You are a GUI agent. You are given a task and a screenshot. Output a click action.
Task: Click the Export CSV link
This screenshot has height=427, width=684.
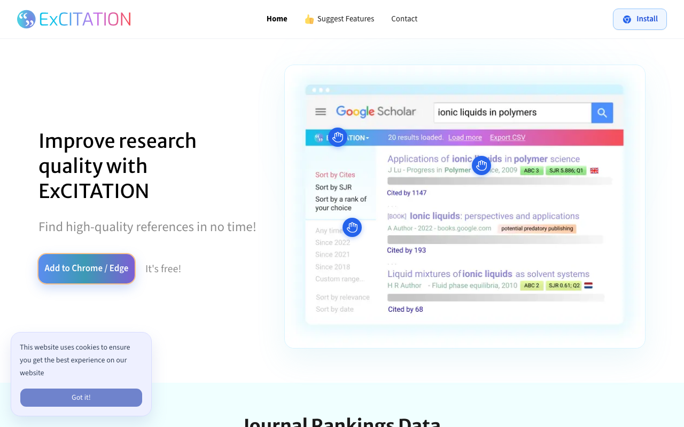click(508, 138)
